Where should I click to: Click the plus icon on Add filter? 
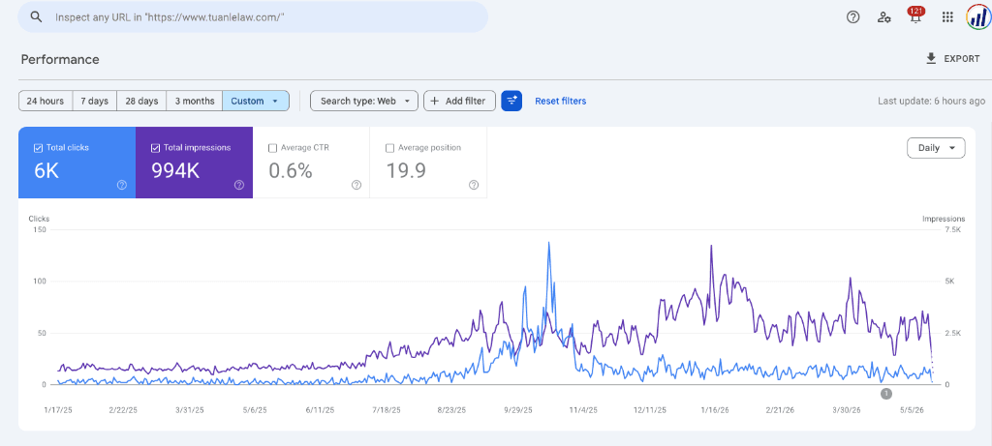435,101
